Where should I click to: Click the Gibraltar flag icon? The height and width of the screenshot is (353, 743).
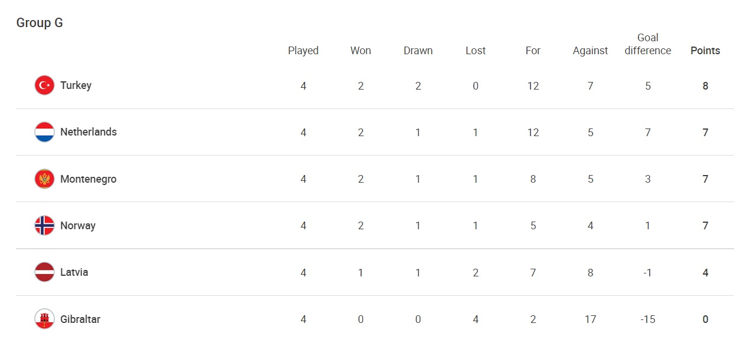(44, 319)
